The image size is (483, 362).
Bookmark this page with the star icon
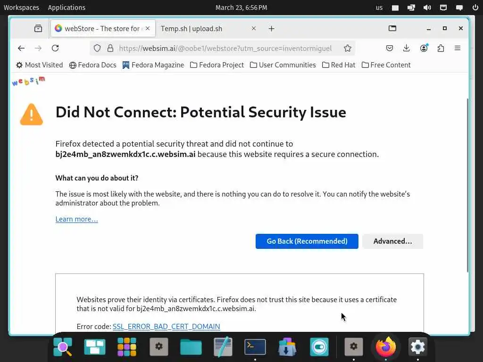(x=348, y=48)
